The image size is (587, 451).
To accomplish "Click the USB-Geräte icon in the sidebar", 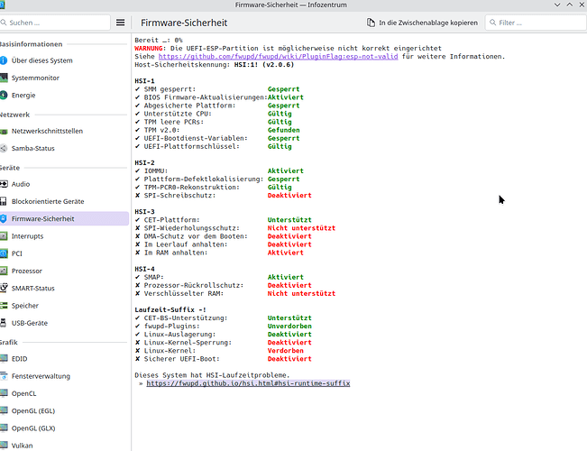I will (x=4, y=323).
